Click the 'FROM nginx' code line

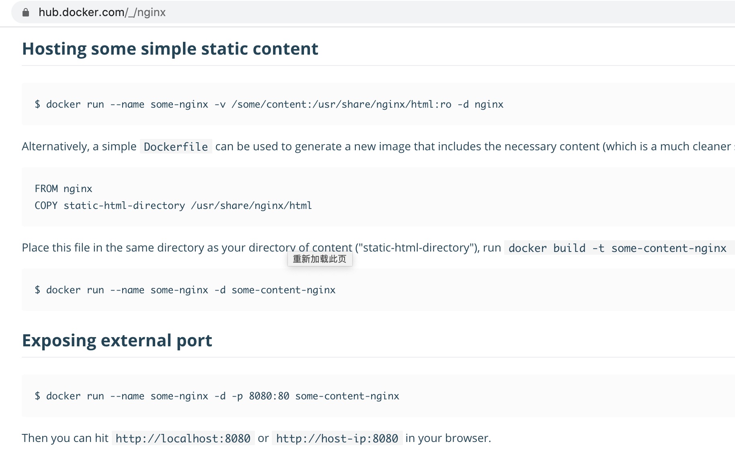[64, 189]
